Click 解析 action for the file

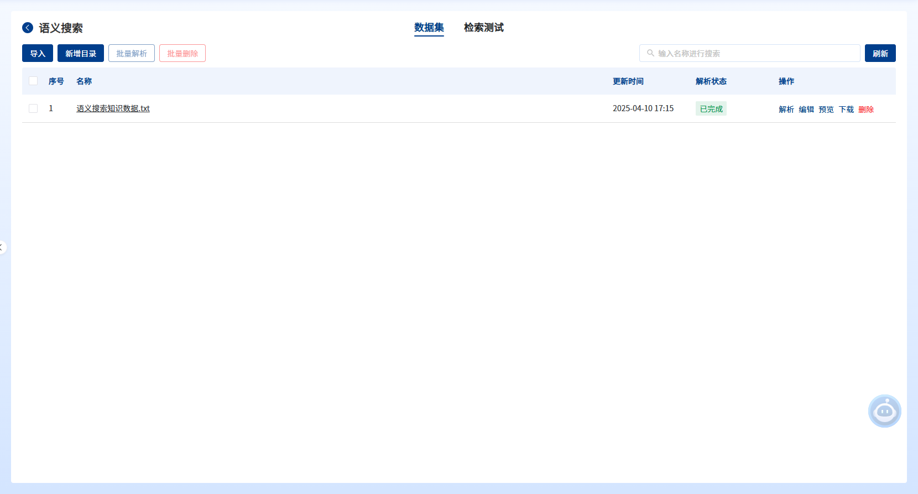click(786, 110)
